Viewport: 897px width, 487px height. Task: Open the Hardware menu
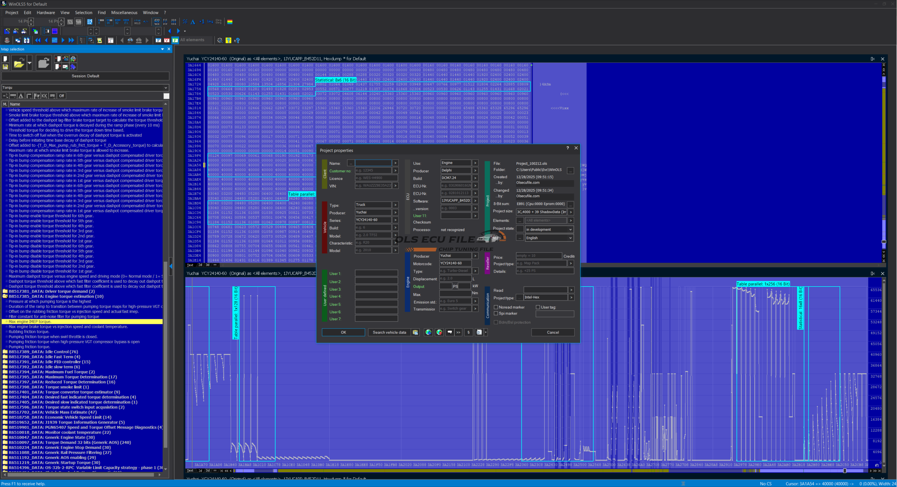click(x=46, y=13)
